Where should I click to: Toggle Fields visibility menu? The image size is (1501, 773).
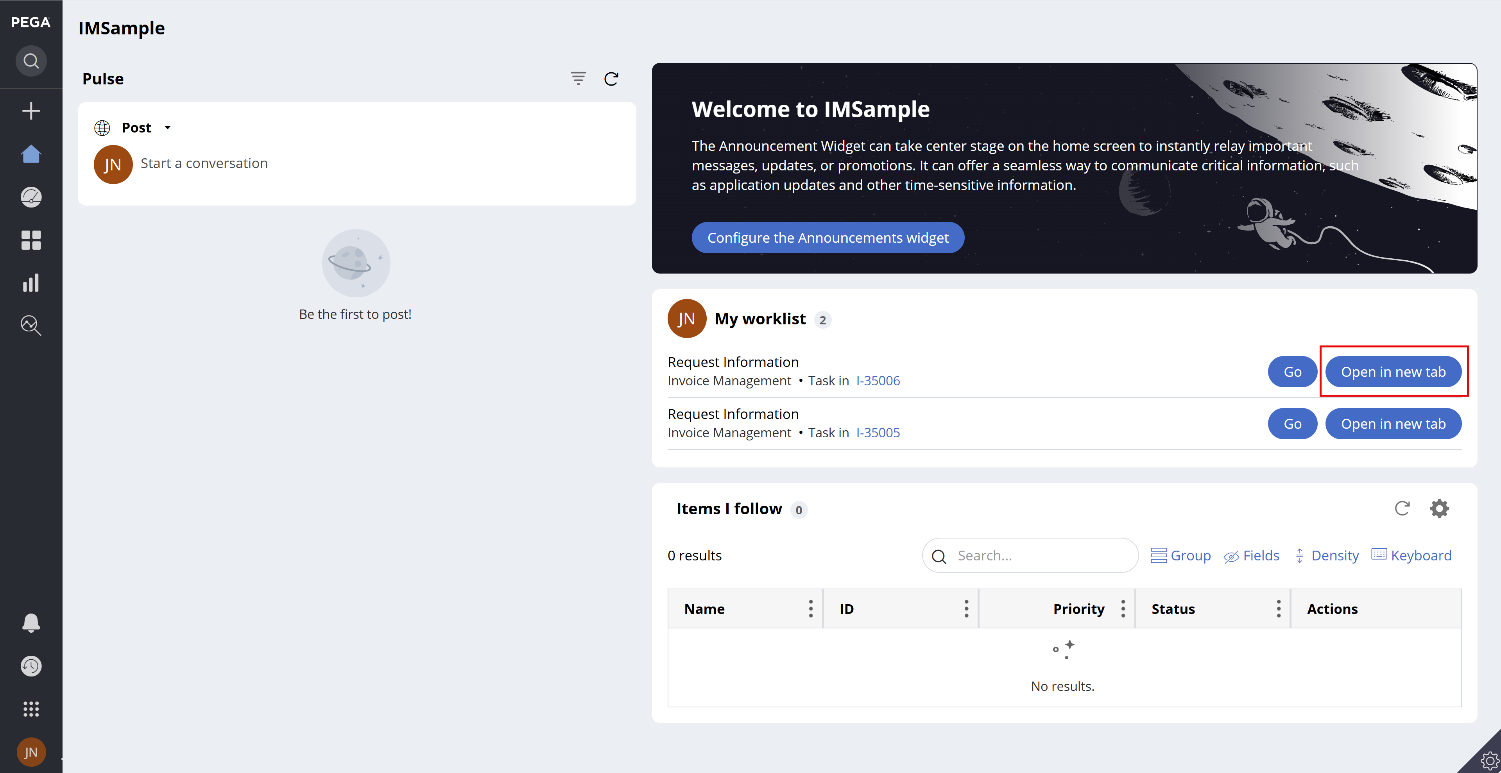(x=1251, y=556)
